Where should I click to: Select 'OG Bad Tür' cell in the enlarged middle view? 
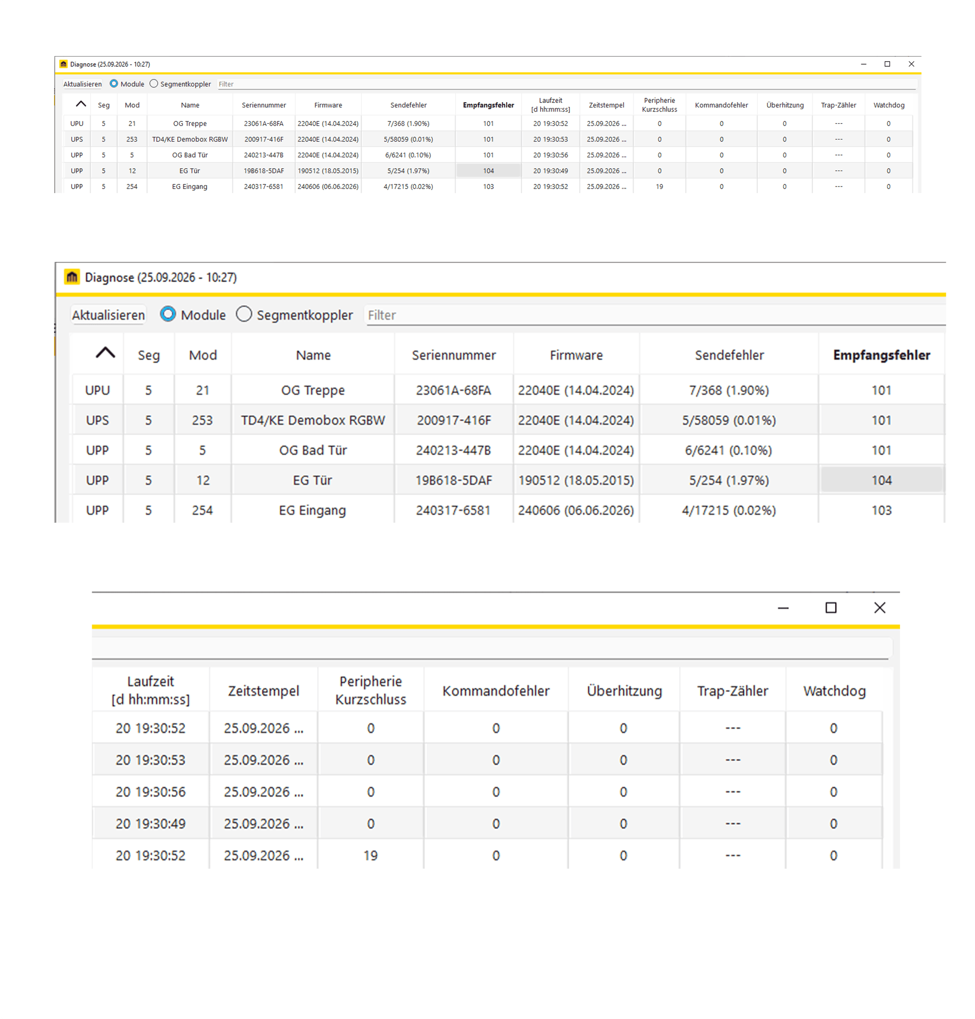(313, 450)
